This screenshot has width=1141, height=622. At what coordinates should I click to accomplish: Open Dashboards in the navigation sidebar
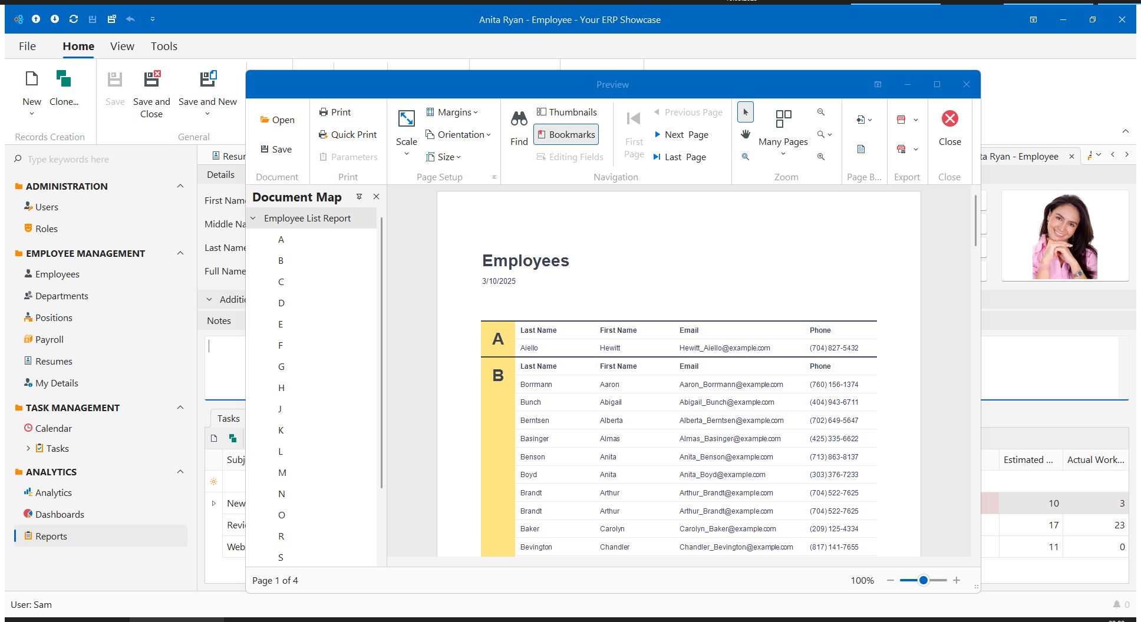[60, 514]
